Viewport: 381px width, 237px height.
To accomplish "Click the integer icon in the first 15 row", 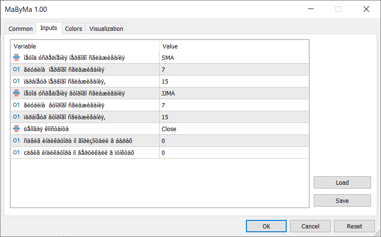I will pos(17,81).
